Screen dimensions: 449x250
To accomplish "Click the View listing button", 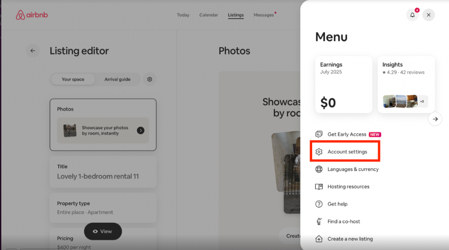I will click(103, 231).
